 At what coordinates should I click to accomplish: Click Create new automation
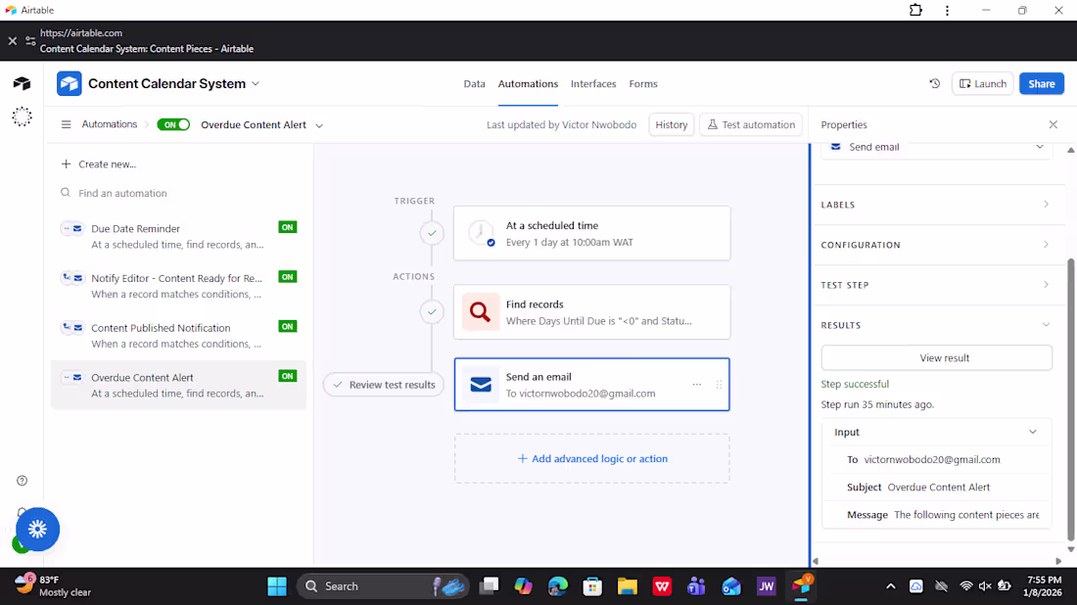[x=99, y=164]
